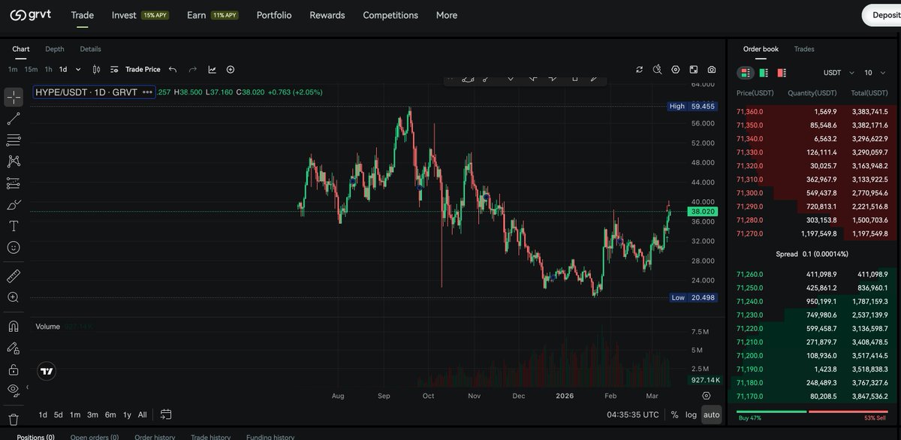Click the go to date calendar icon
Image resolution: width=901 pixels, height=440 pixels.
[166, 414]
